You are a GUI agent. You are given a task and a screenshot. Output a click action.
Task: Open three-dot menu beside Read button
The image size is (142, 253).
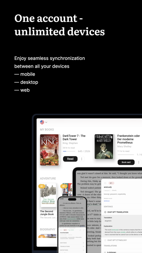pyautogui.click(x=82, y=159)
